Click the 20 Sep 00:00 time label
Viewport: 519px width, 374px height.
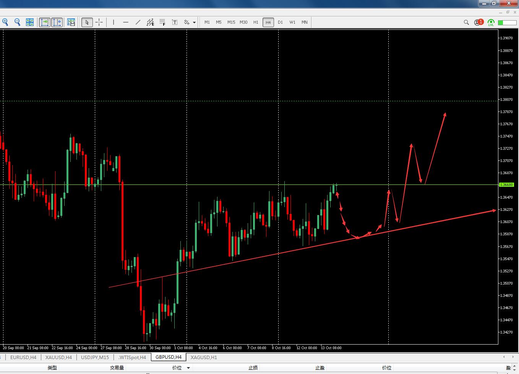(13, 348)
